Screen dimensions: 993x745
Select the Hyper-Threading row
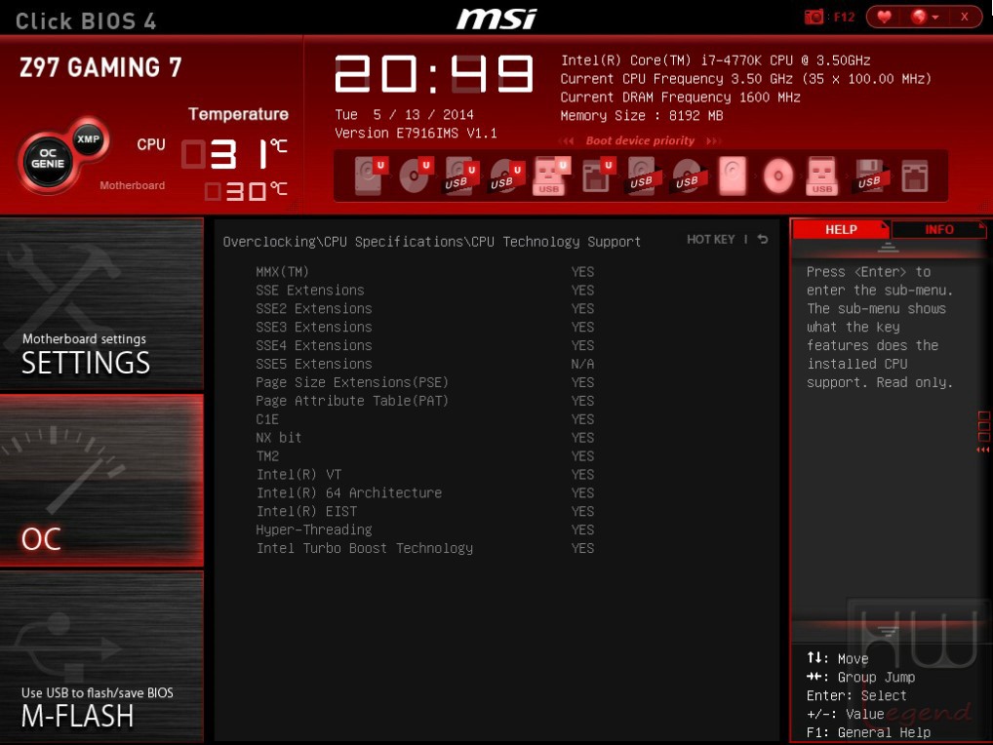[x=425, y=529]
